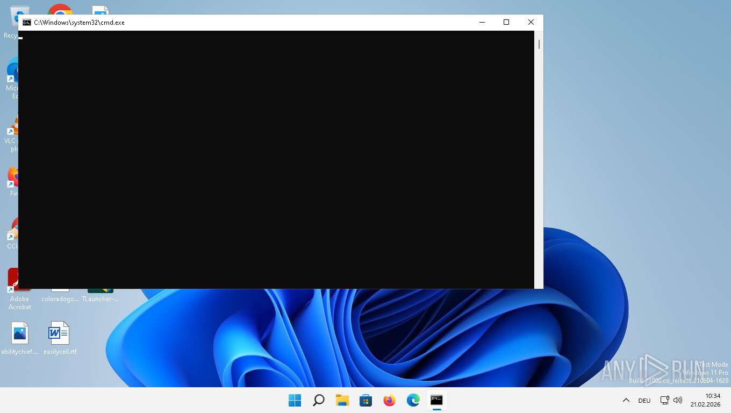Open the volume tray icon
The height and width of the screenshot is (413, 731).
[677, 400]
